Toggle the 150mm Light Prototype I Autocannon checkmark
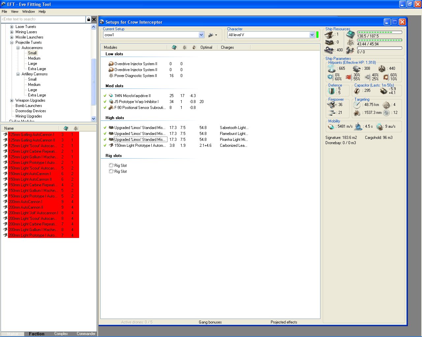Image resolution: width=422 pixels, height=337 pixels. click(105, 145)
